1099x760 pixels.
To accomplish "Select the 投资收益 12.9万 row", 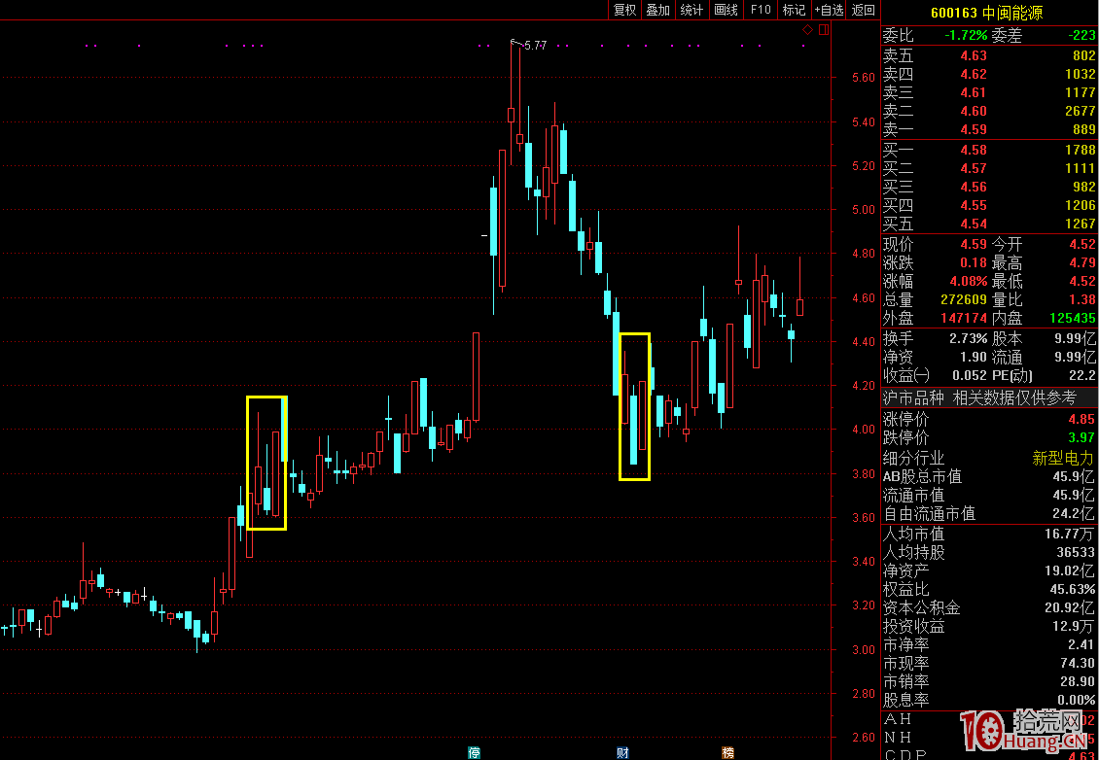I will (989, 626).
